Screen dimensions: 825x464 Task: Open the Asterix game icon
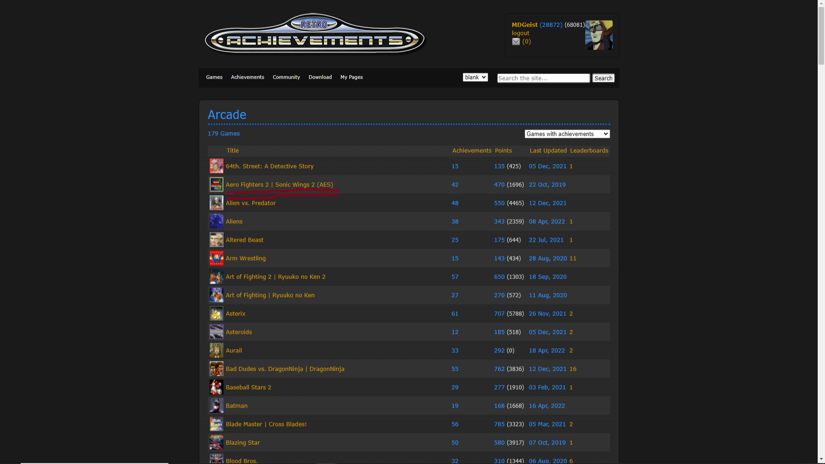pos(216,314)
